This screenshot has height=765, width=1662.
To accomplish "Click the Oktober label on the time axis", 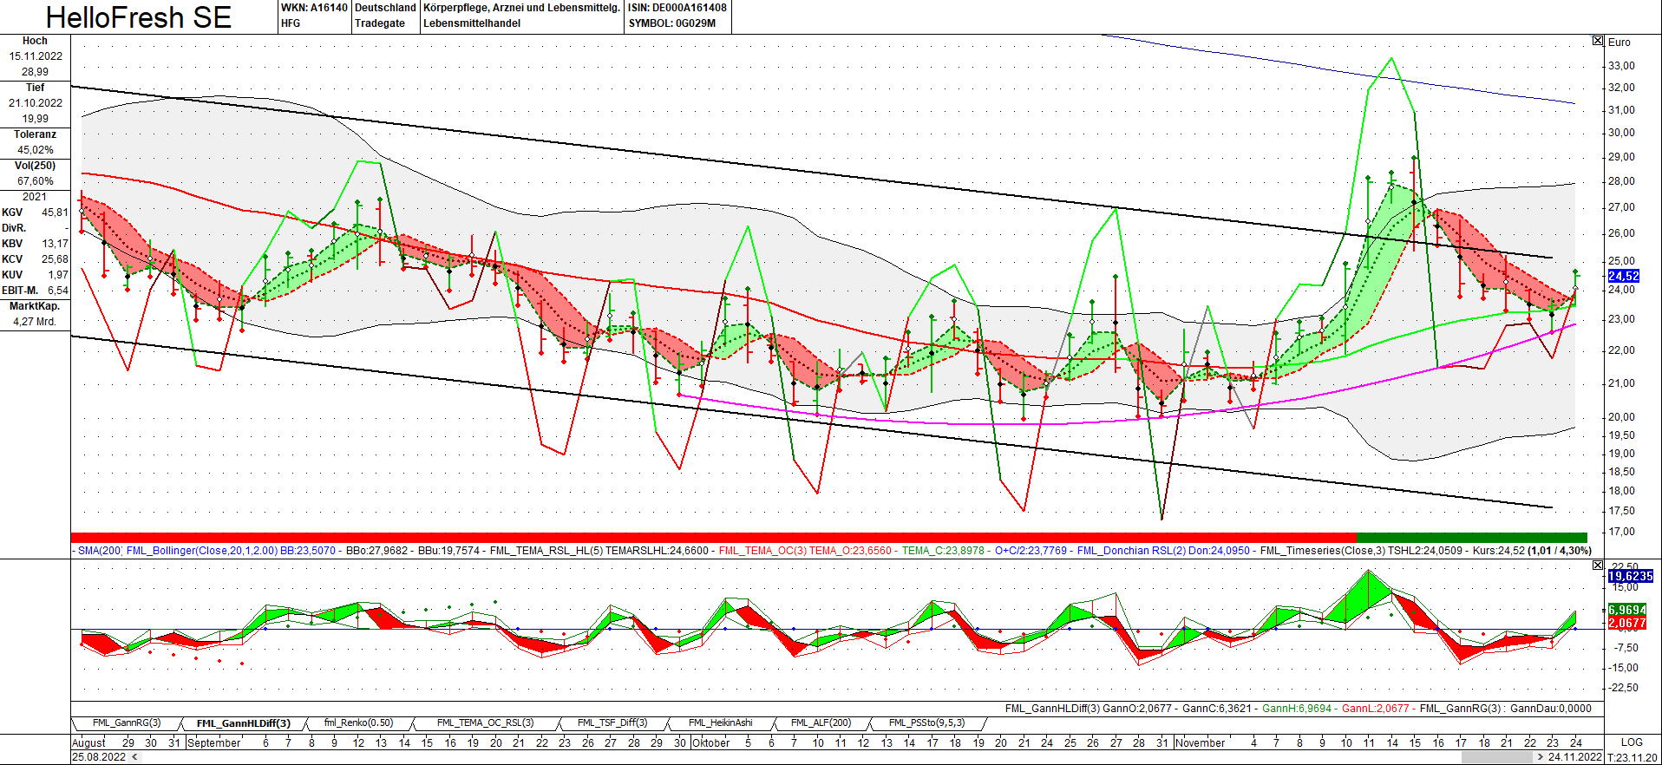I will pos(711,742).
